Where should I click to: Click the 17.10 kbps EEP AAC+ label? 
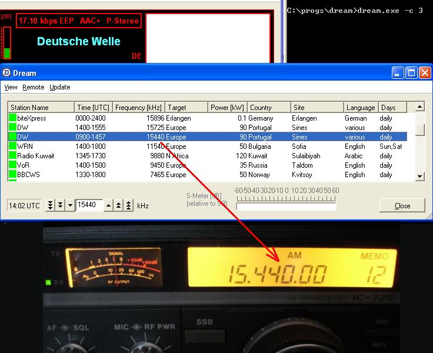pos(79,21)
